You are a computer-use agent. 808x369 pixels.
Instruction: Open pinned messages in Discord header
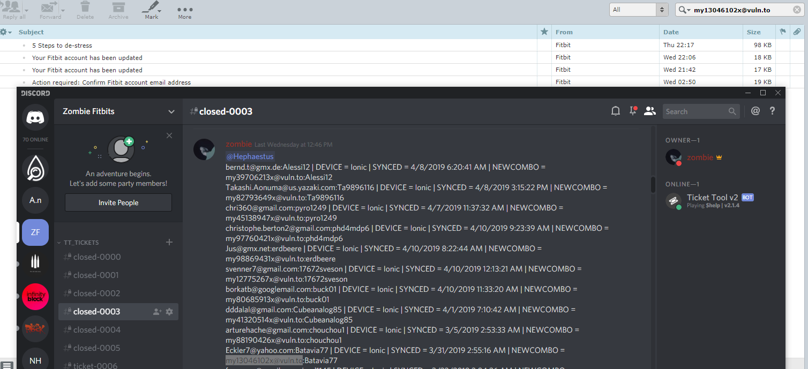pos(633,111)
